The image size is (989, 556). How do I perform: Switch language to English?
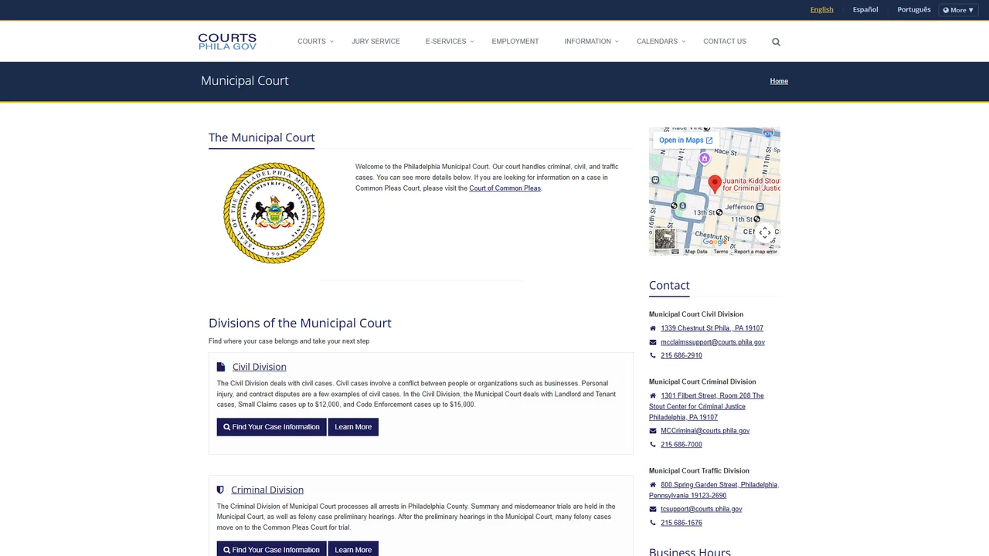pos(821,9)
